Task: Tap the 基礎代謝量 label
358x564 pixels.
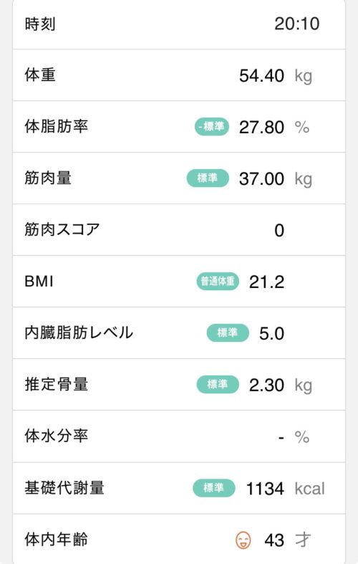Action: (64, 488)
